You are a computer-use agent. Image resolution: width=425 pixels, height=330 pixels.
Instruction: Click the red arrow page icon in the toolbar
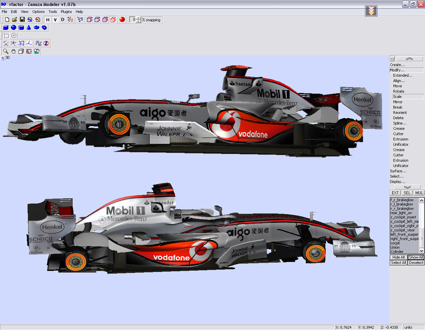[x=38, y=19]
